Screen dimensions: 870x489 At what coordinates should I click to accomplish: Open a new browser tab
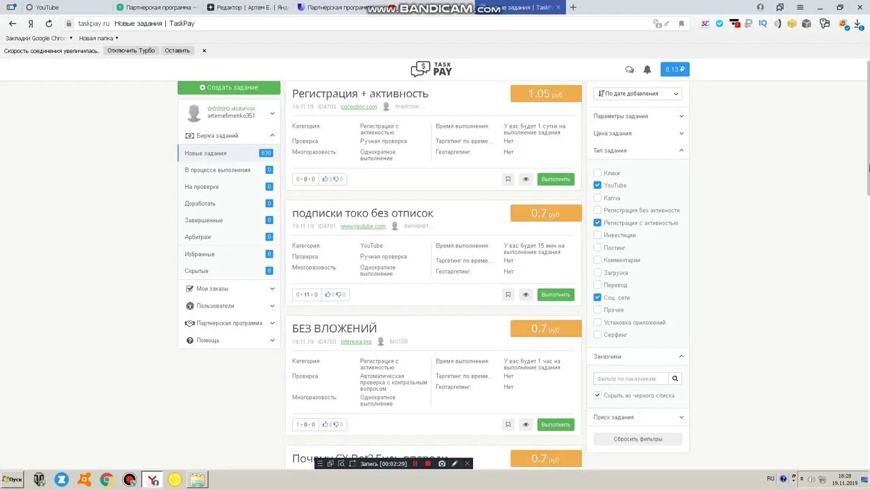pyautogui.click(x=573, y=7)
